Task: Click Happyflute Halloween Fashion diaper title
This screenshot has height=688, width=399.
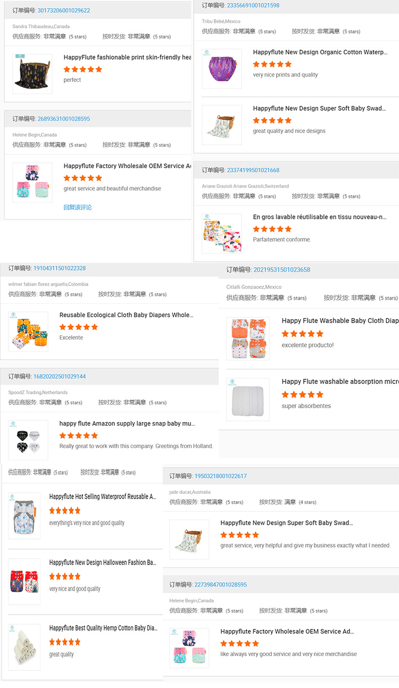Action: pyautogui.click(x=104, y=562)
